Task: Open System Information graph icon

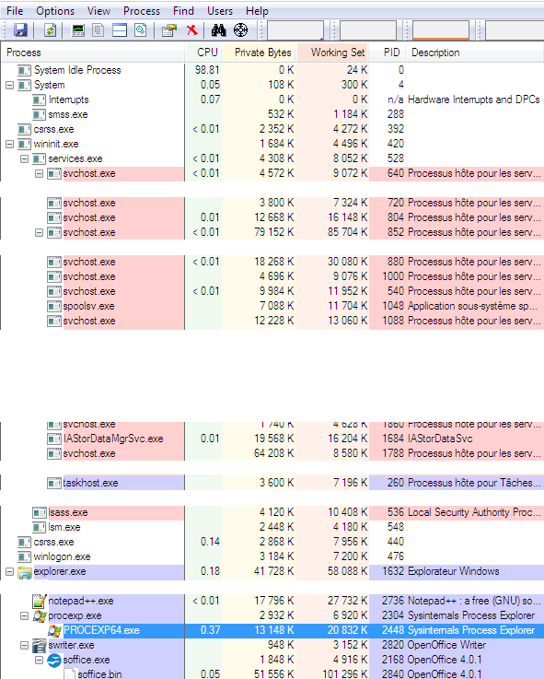Action: pyautogui.click(x=78, y=30)
